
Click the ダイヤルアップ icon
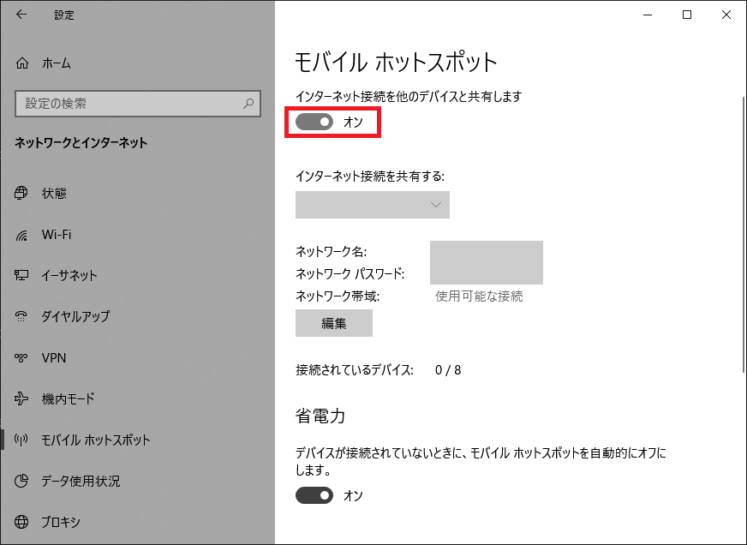(x=22, y=317)
